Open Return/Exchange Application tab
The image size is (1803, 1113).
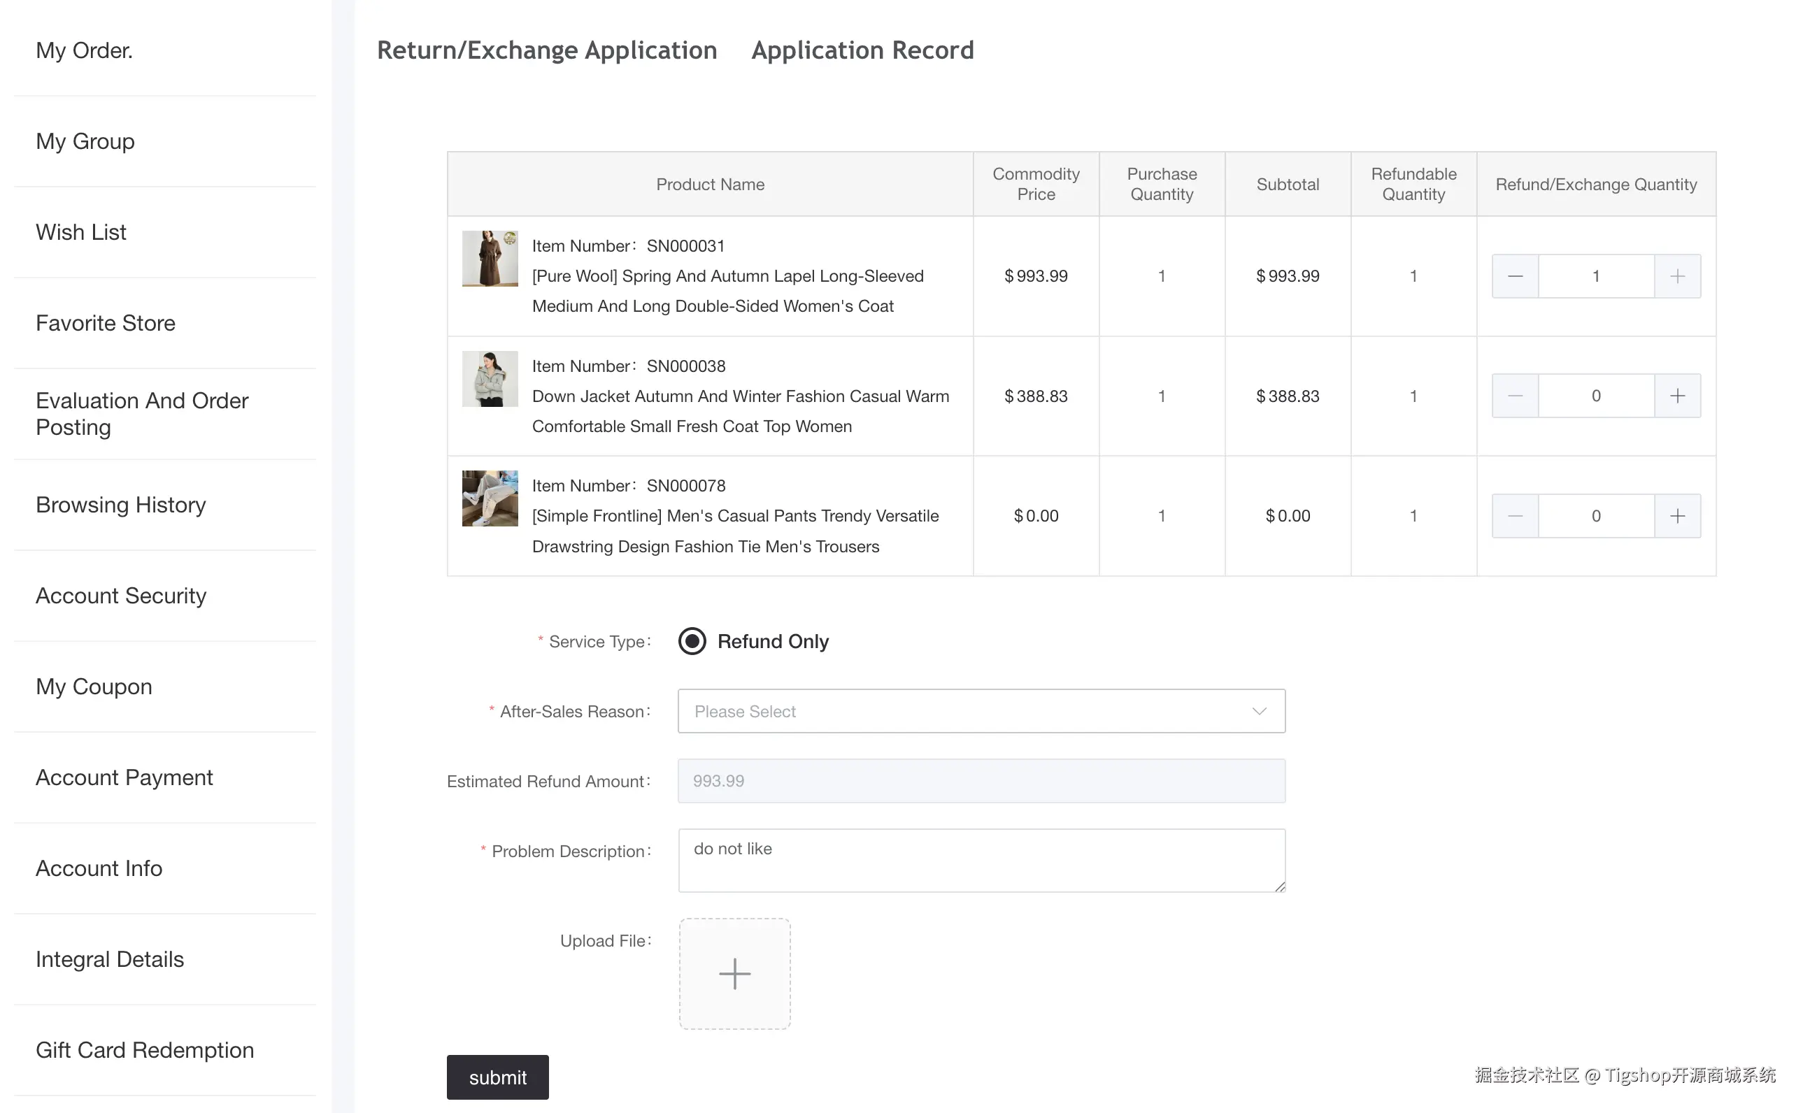click(x=546, y=50)
